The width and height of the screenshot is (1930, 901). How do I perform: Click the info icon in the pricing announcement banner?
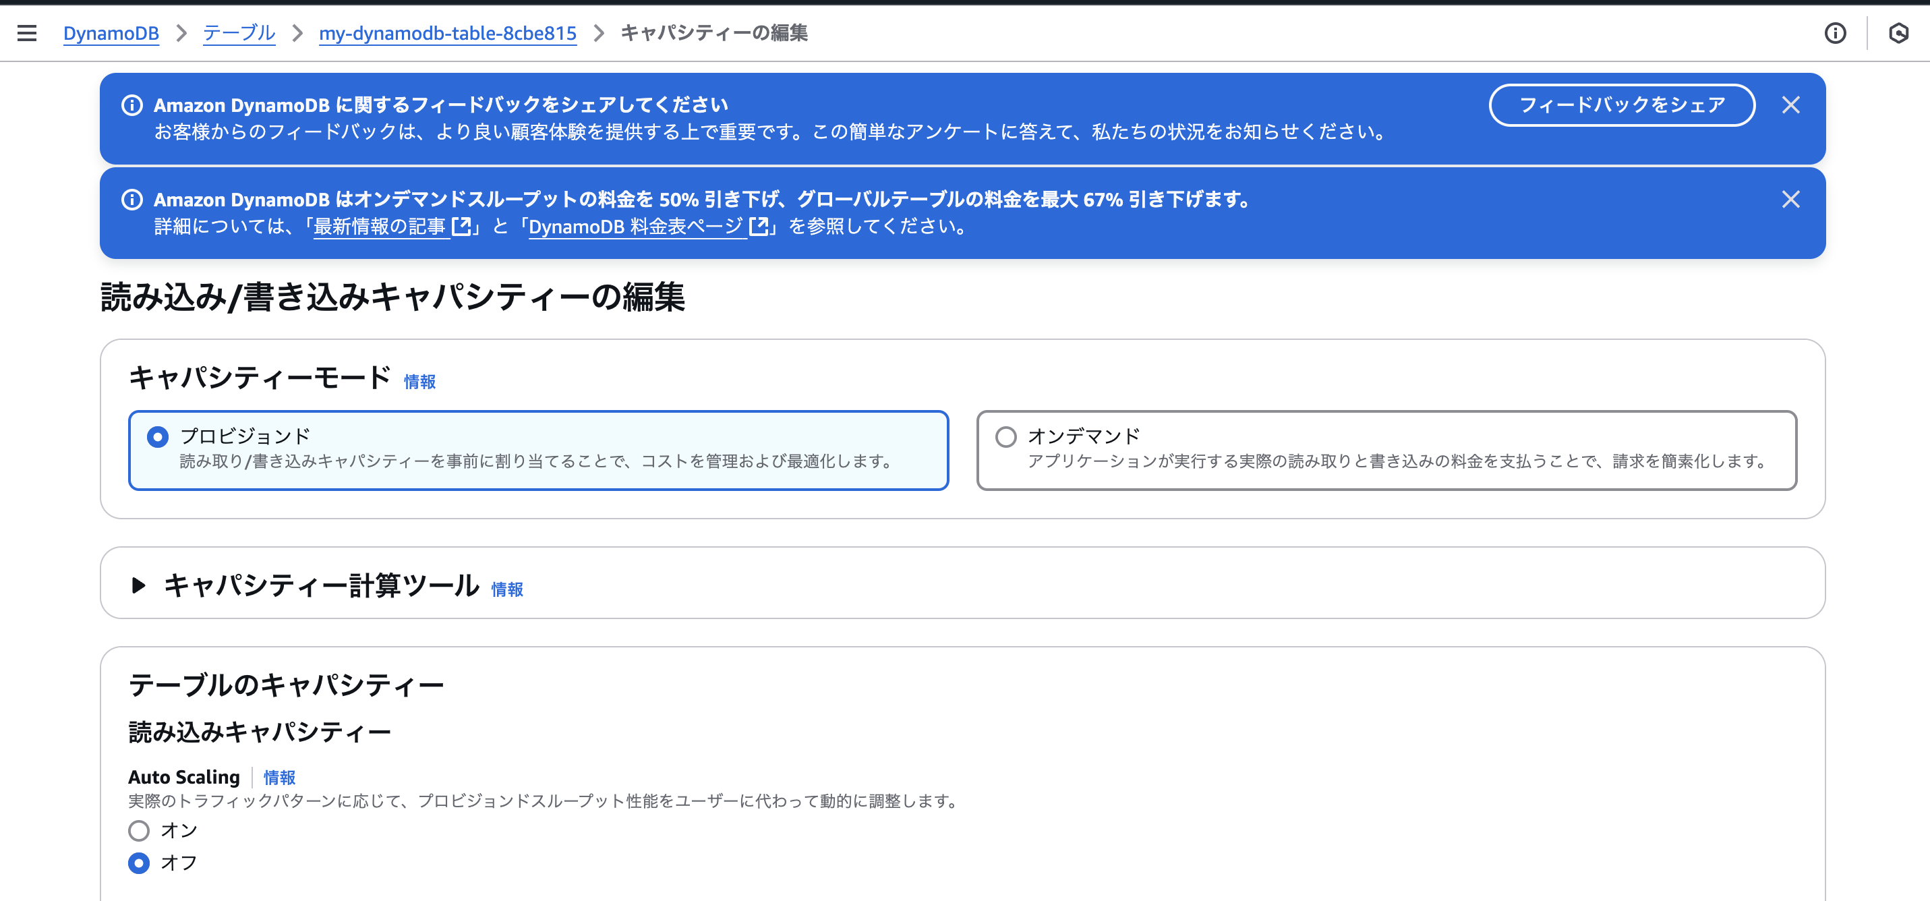pyautogui.click(x=133, y=200)
